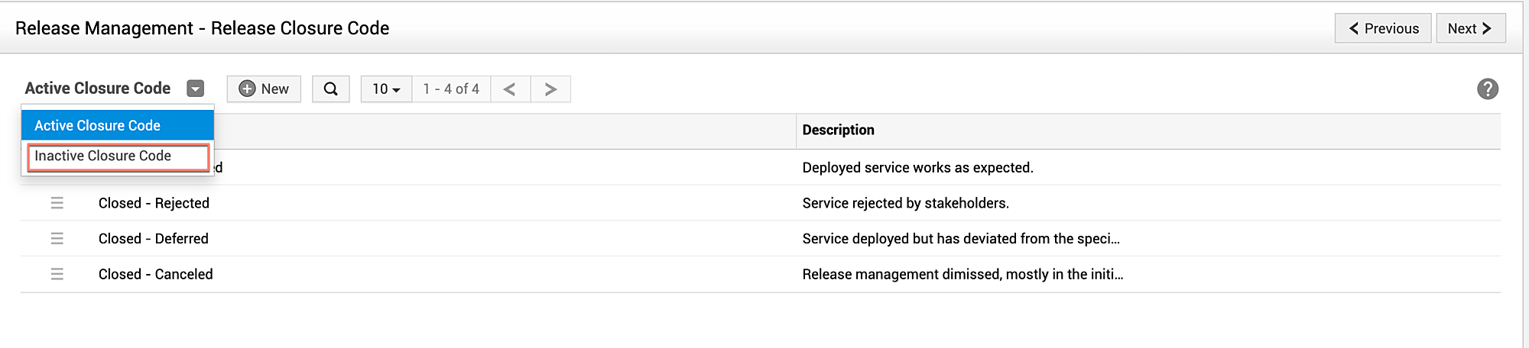Viewport: 1529px width, 348px height.
Task: Grab drag handle for Closed - Canceled row
Action: click(x=57, y=274)
